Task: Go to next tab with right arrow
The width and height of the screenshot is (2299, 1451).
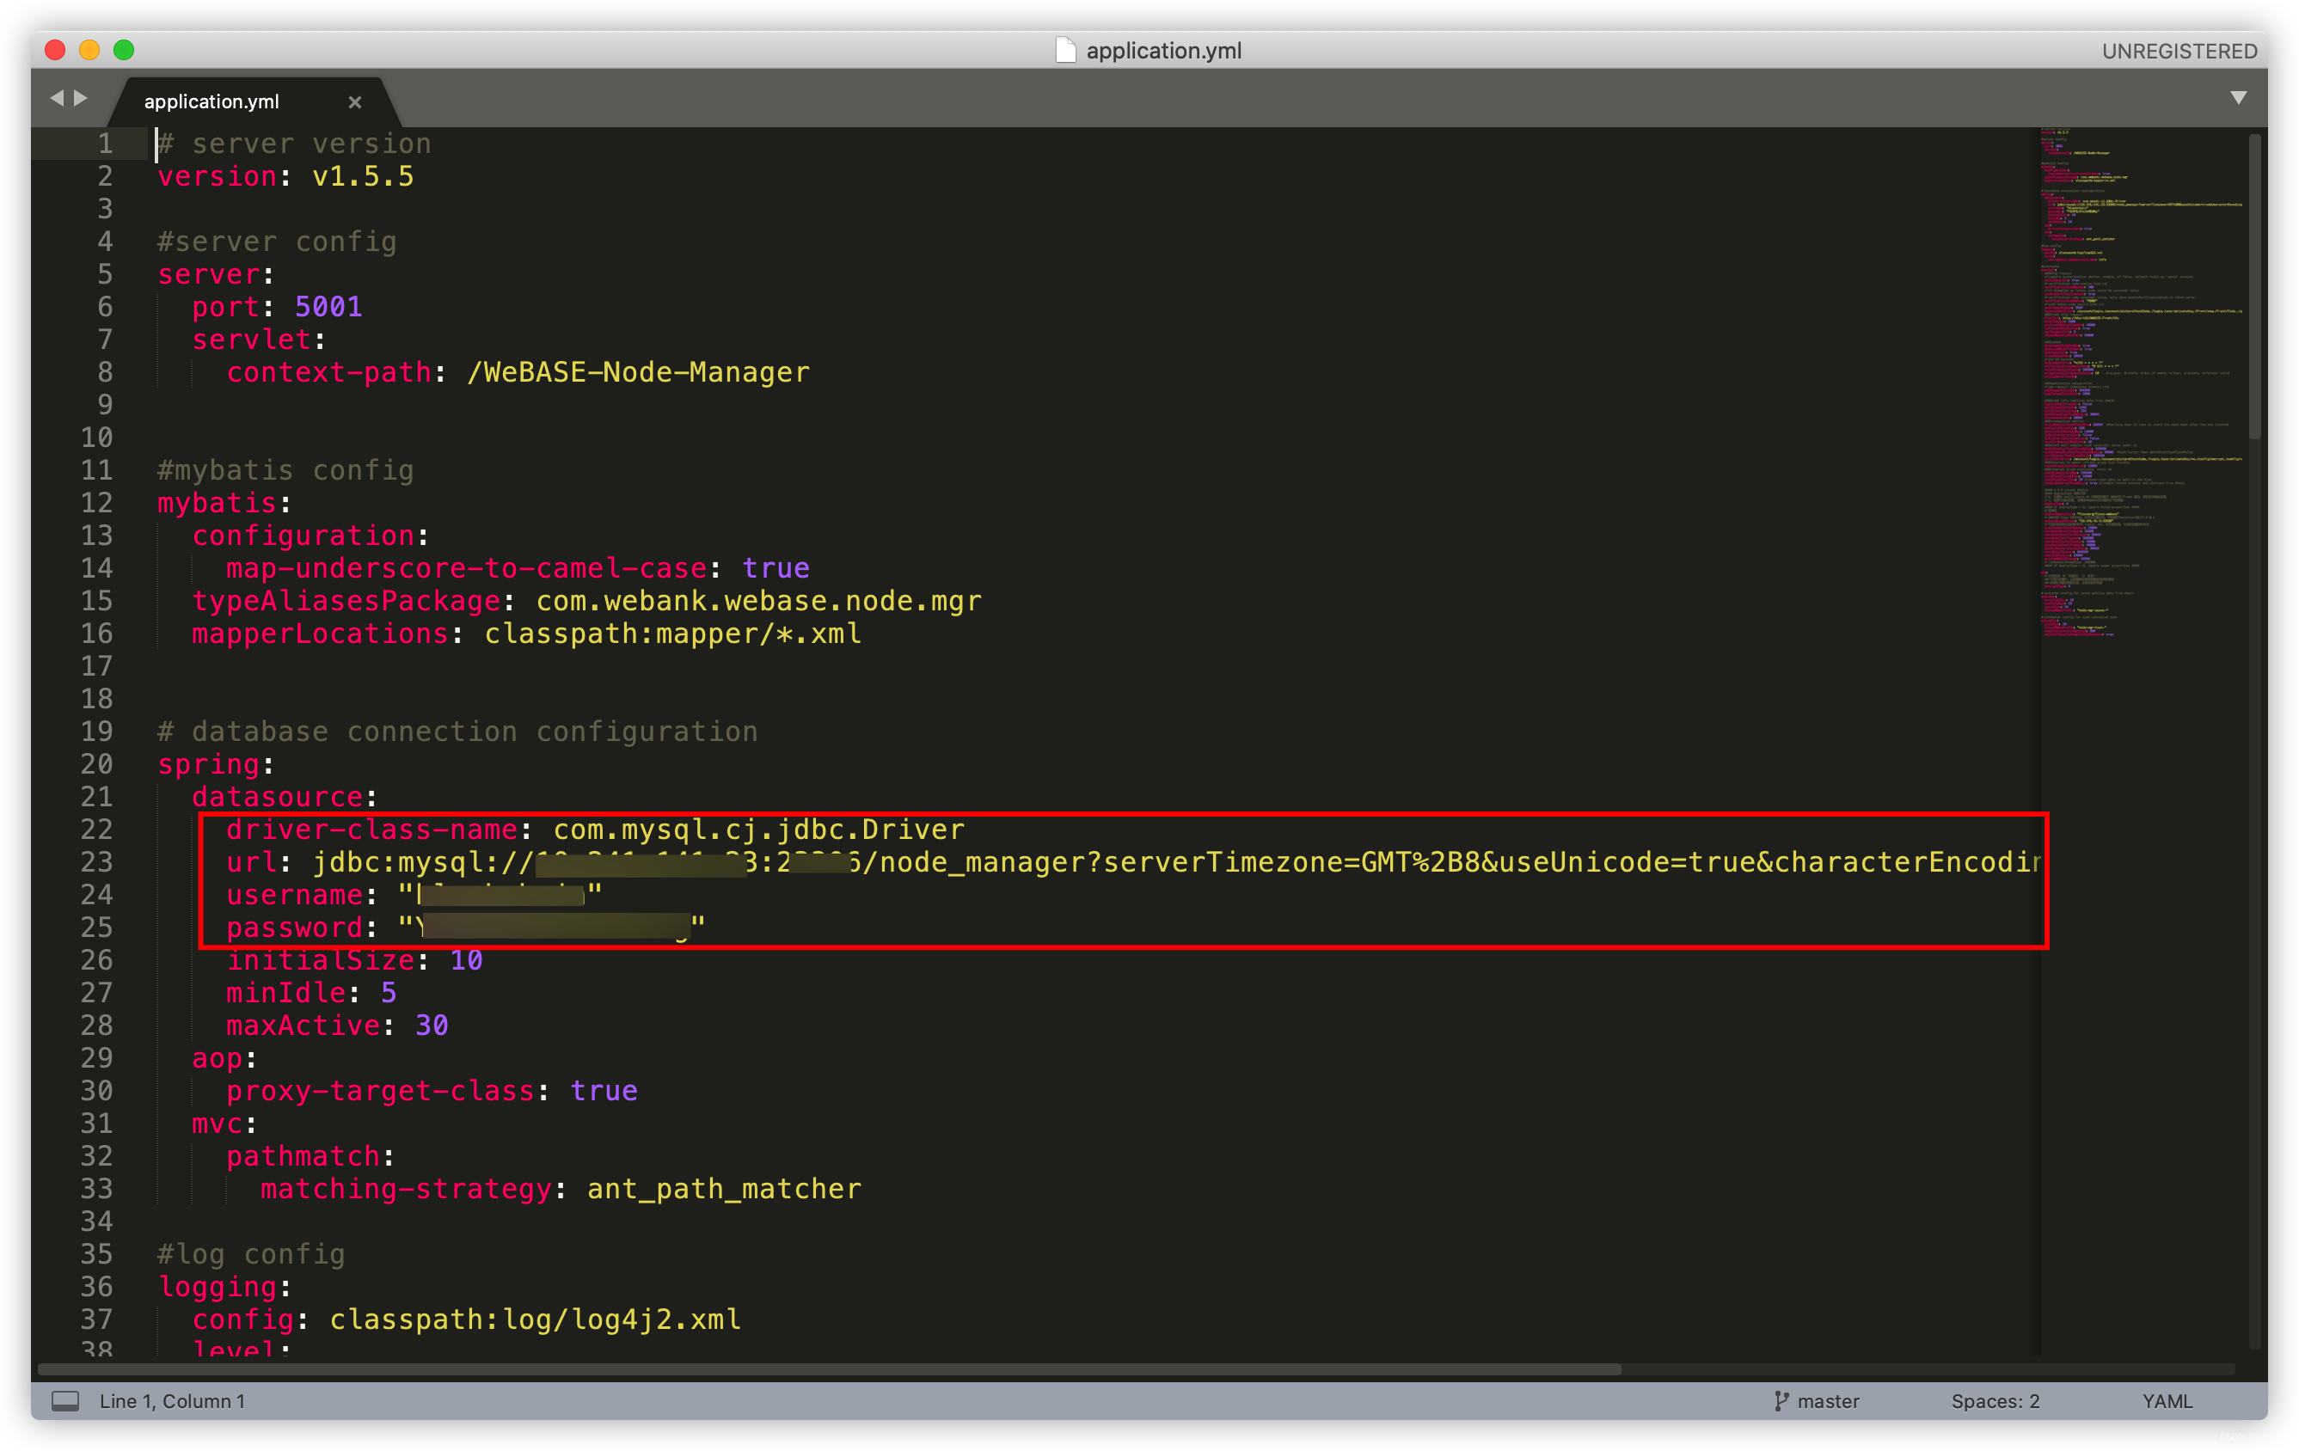Action: point(81,97)
